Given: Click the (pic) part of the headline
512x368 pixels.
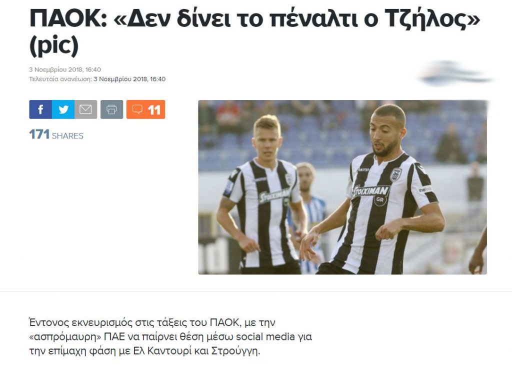Looking at the screenshot, I should [54, 44].
